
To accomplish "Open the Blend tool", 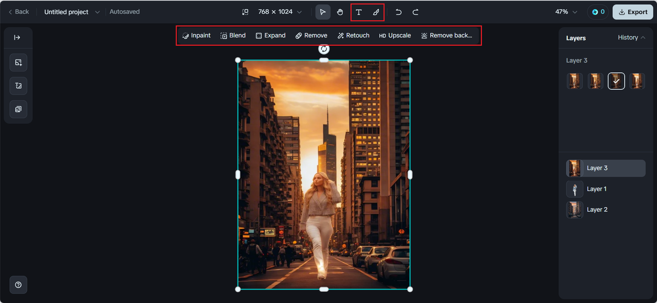I will [233, 35].
